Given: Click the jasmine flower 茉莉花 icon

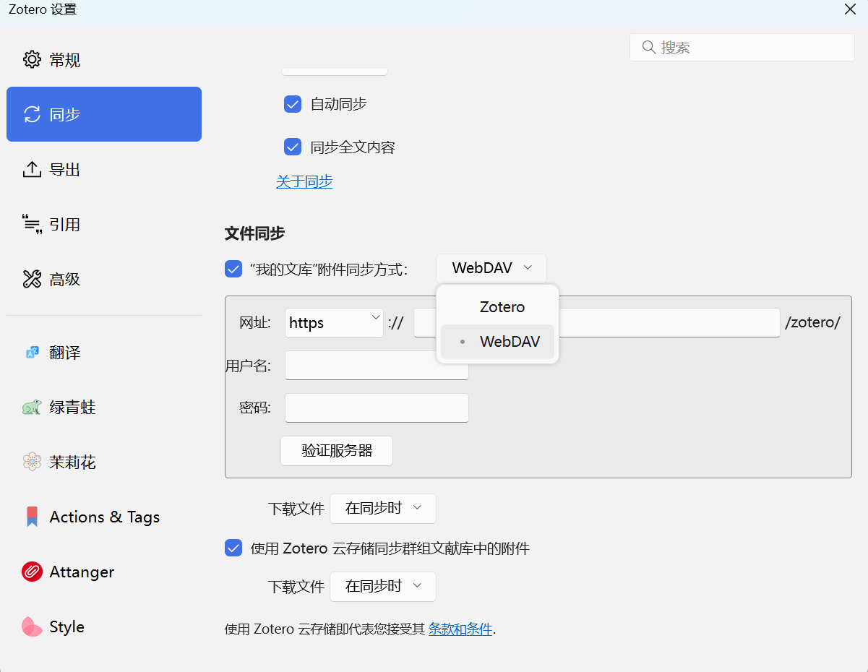Looking at the screenshot, I should click(32, 462).
